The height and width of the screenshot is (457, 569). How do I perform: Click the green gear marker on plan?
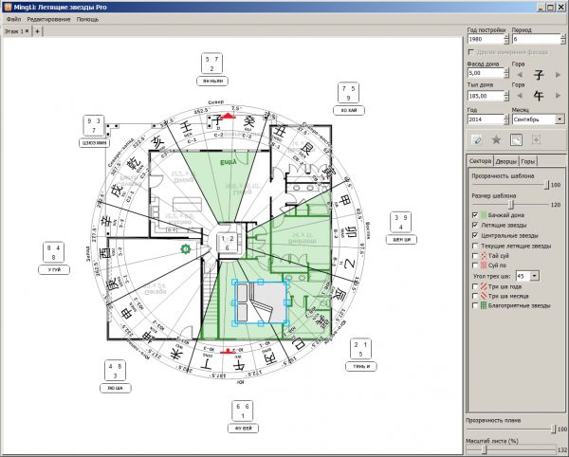coord(186,249)
